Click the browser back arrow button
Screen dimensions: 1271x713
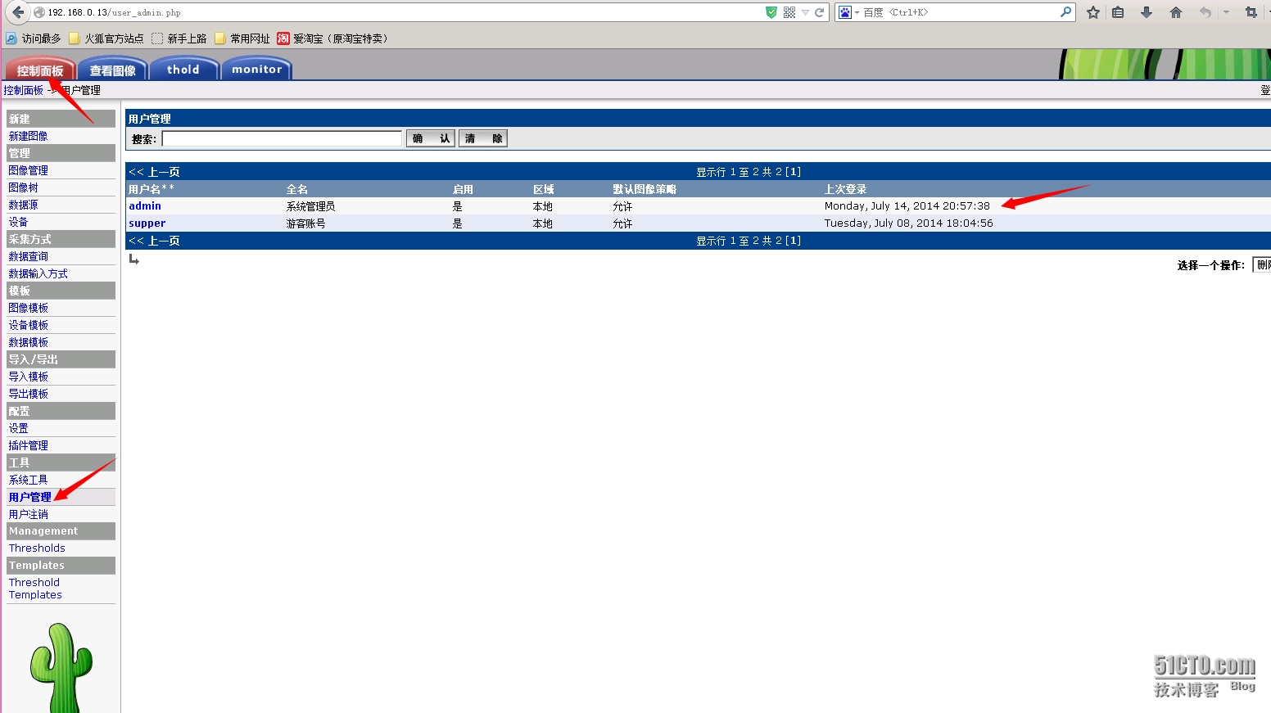point(18,12)
